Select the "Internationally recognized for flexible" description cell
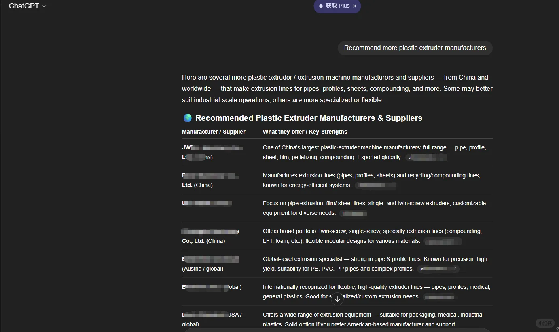The image size is (559, 332). coord(377,292)
